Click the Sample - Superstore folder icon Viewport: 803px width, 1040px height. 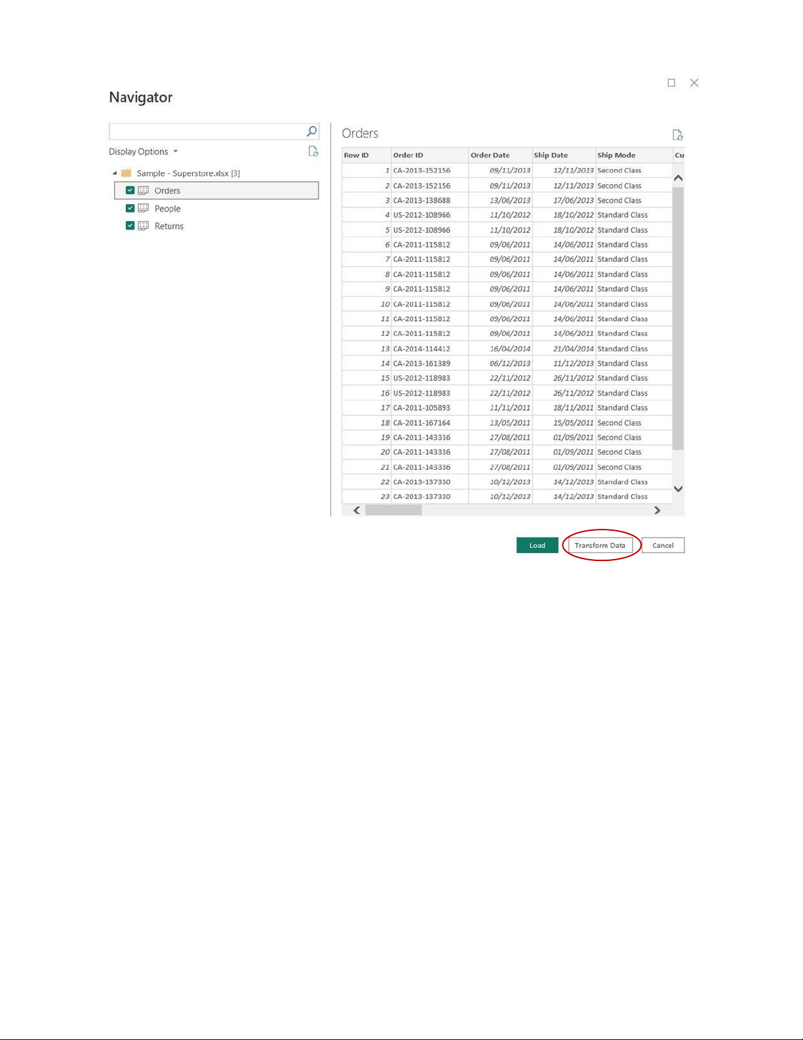[127, 173]
